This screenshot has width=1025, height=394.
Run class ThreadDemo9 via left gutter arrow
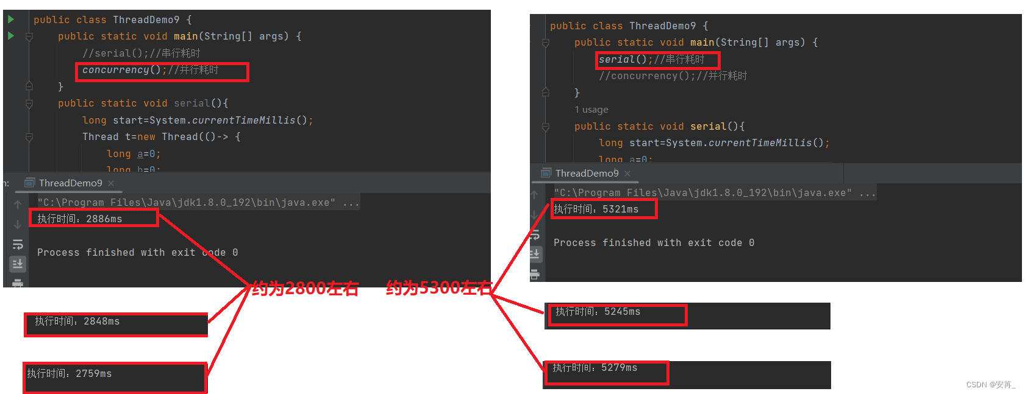[x=11, y=19]
